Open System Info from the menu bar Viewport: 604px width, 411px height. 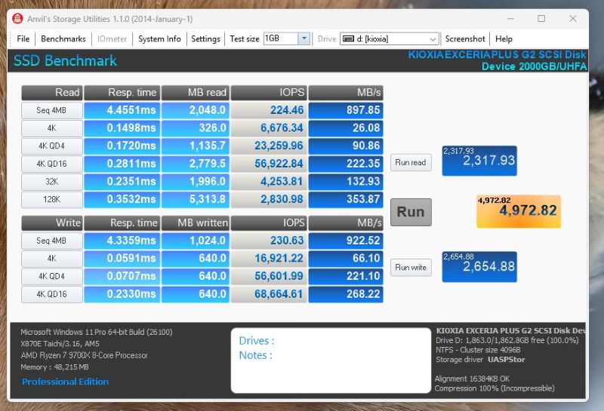point(159,39)
